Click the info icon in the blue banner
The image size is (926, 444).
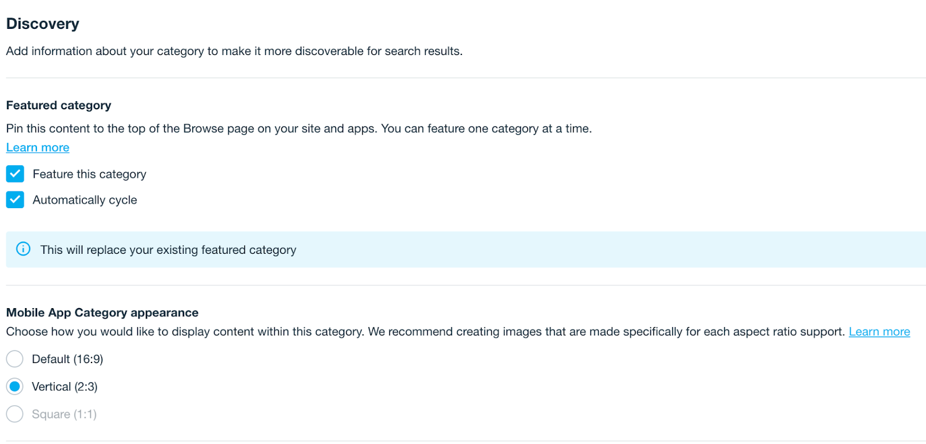(23, 249)
